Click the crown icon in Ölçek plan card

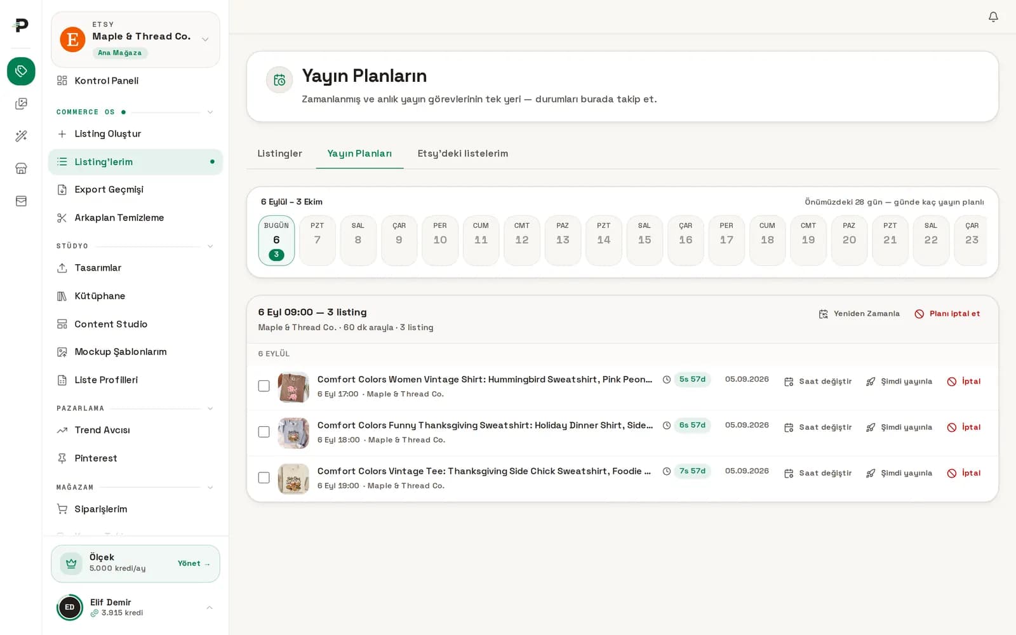pyautogui.click(x=71, y=563)
